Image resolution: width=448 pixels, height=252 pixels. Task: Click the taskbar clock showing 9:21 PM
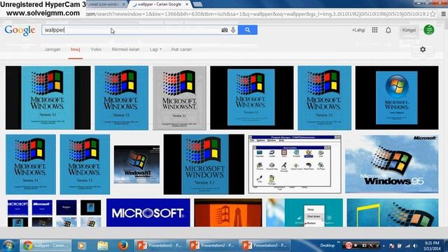pos(432,246)
